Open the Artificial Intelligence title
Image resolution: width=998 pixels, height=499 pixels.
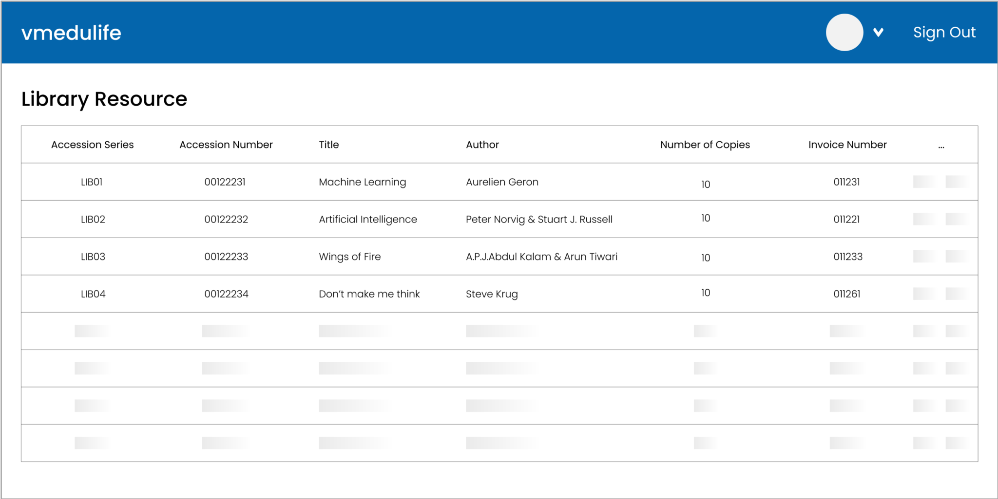(368, 220)
